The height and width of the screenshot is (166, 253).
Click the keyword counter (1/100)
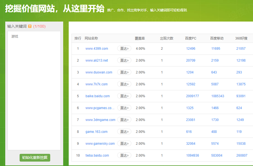click(39, 26)
